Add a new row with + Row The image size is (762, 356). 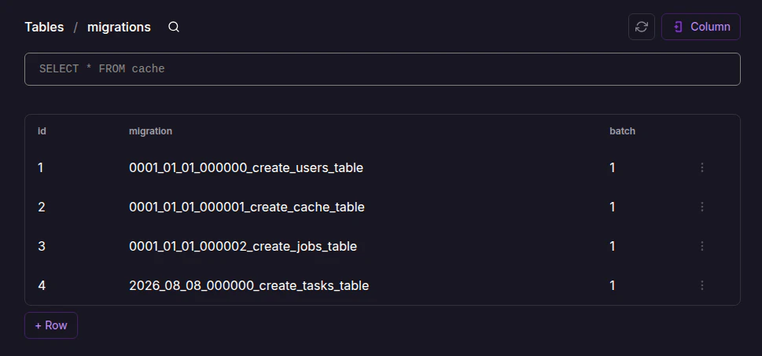coord(51,325)
